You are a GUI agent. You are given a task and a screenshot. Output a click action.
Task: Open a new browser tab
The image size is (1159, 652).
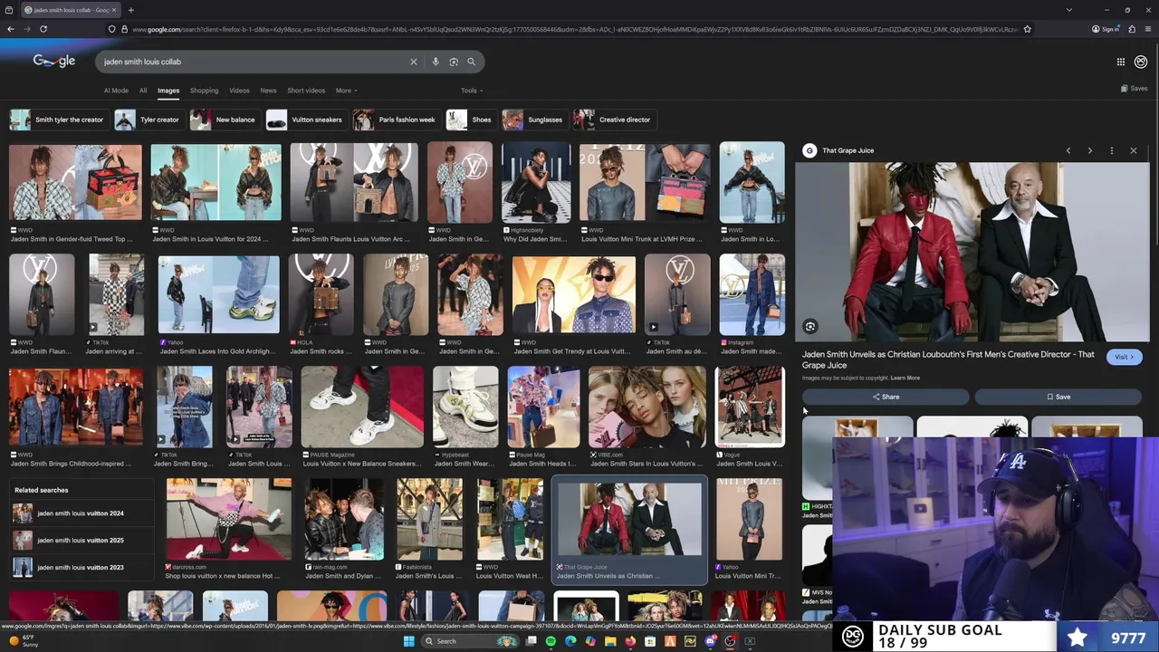130,10
